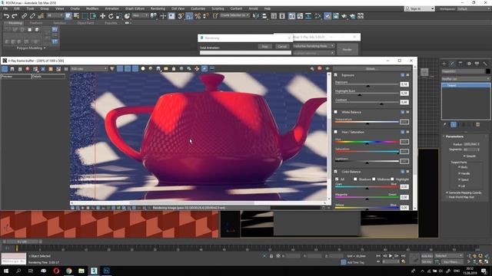Viewport: 492px width, 276px height.
Task: Click the Configure Modifier Sets icon
Action: pyautogui.click(x=478, y=124)
